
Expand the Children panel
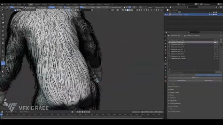[x=172, y=95]
